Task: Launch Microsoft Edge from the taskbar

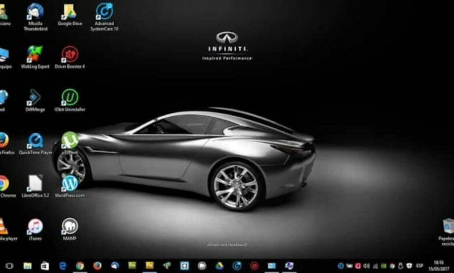Action: [x=62, y=266]
